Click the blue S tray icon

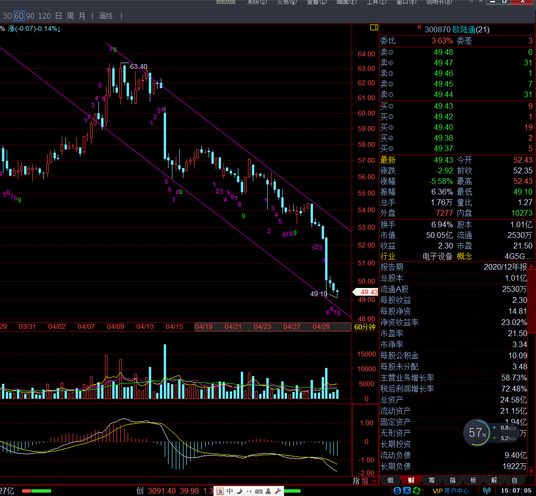[x=397, y=491]
